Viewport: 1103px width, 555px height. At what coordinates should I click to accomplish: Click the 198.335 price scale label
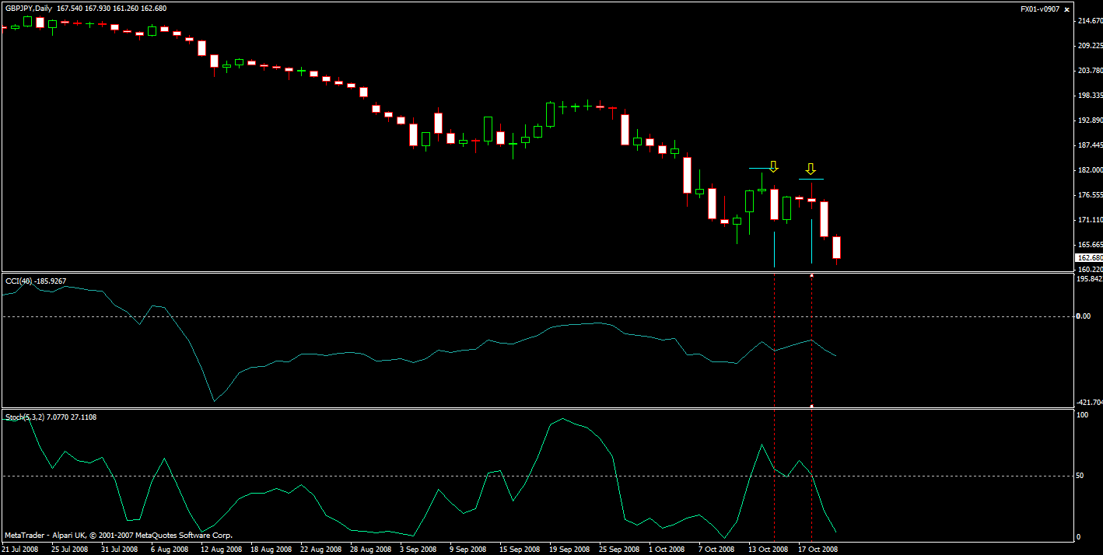(1090, 96)
